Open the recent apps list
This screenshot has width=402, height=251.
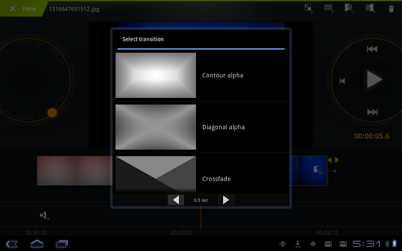62,244
